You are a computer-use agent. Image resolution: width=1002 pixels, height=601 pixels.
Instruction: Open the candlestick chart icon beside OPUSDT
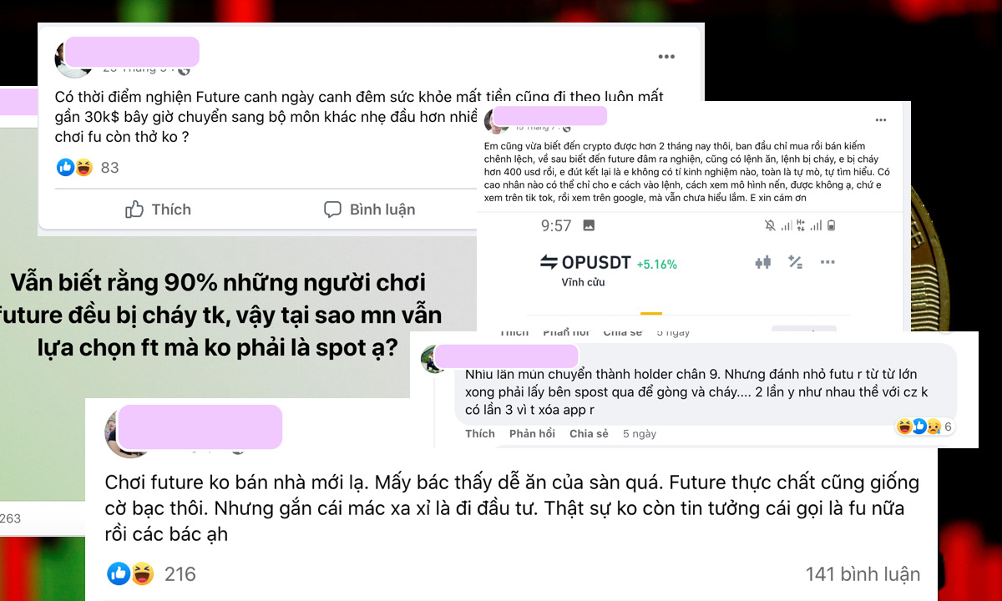pyautogui.click(x=762, y=262)
